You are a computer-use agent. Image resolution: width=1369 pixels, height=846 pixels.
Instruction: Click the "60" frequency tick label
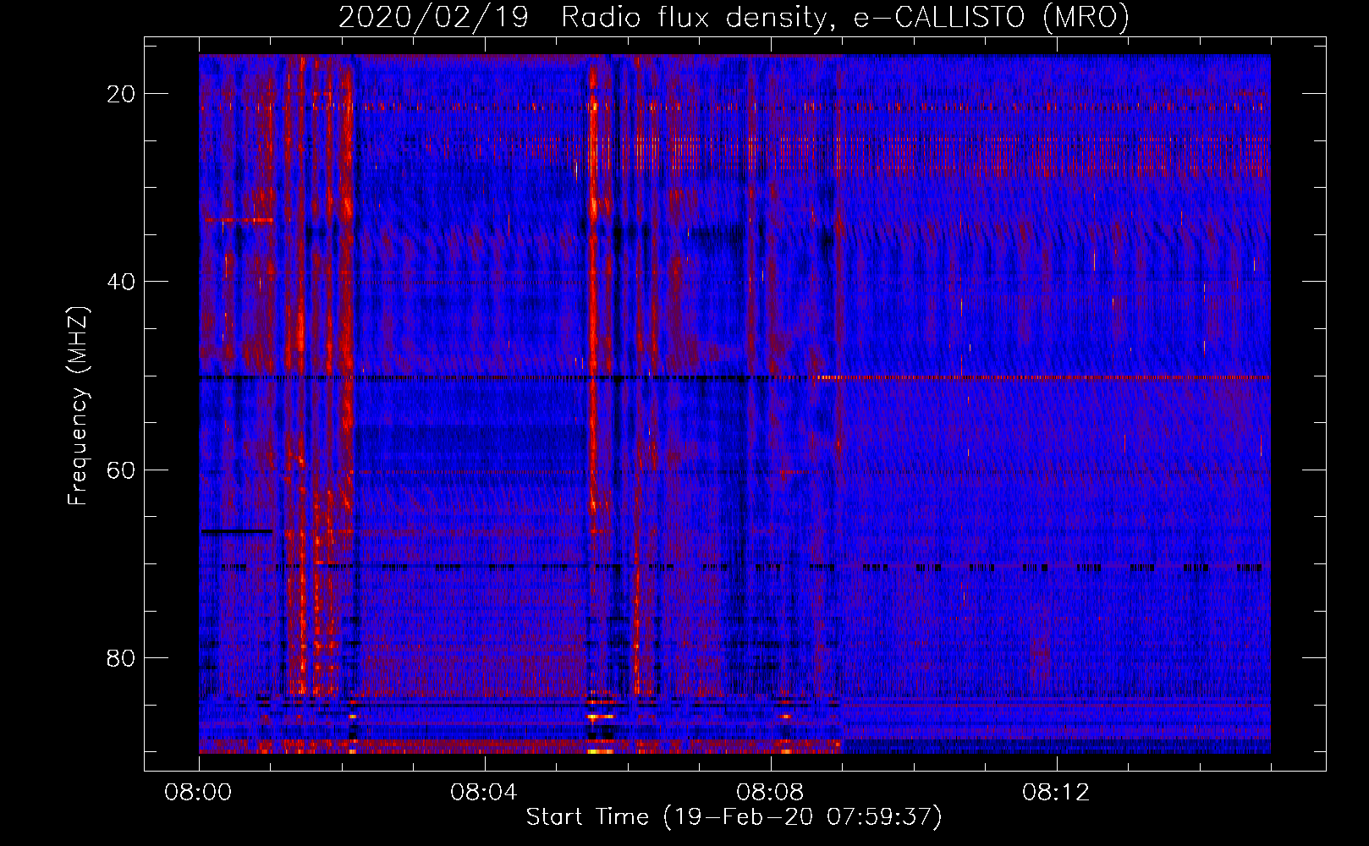pyautogui.click(x=122, y=470)
